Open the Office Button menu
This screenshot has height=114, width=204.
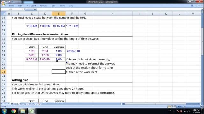coord(4,3)
